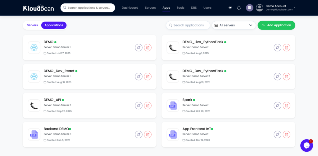318x156 pixels.
Task: Focus the Search applications field
Action: point(188,25)
